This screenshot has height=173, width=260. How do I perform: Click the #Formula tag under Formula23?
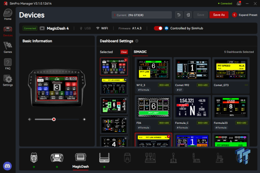(x=221, y=128)
